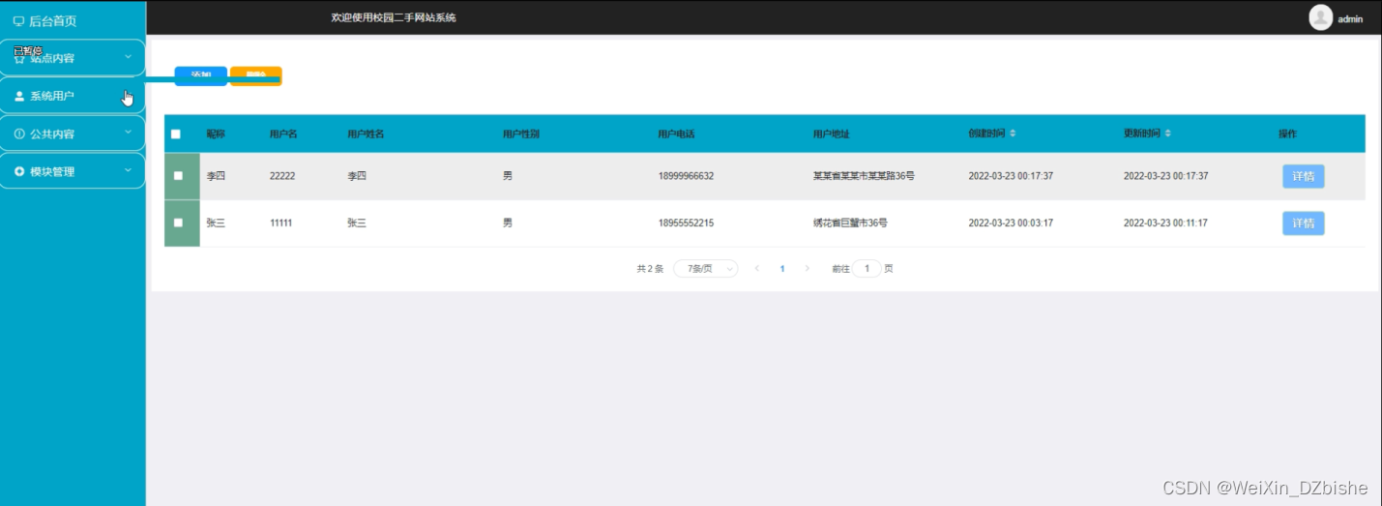The height and width of the screenshot is (506, 1382).
Task: Click the 用户地址 column header
Action: tap(831, 134)
